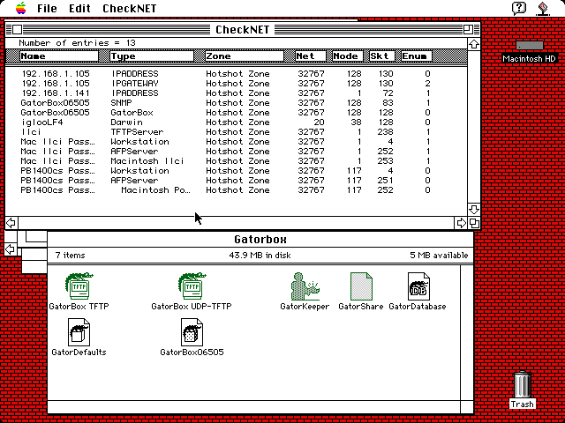The width and height of the screenshot is (565, 423).
Task: Click CheckNET window scroll up arrow
Action: point(474,44)
